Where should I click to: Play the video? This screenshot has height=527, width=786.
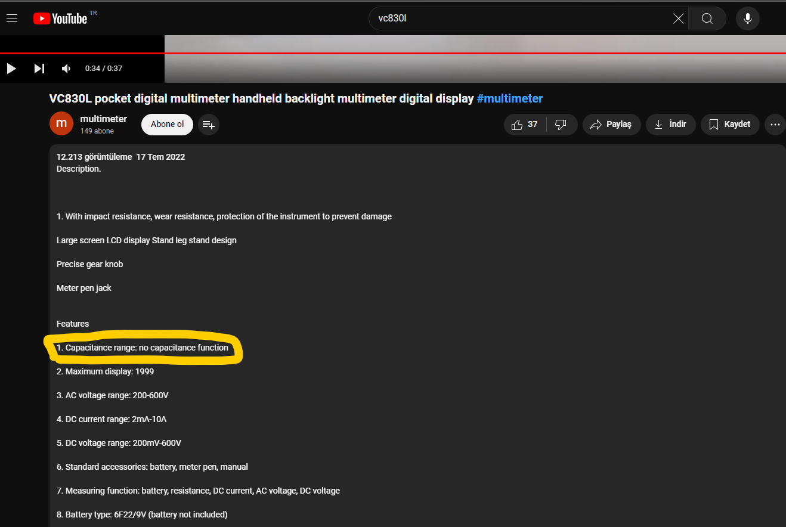(x=11, y=69)
